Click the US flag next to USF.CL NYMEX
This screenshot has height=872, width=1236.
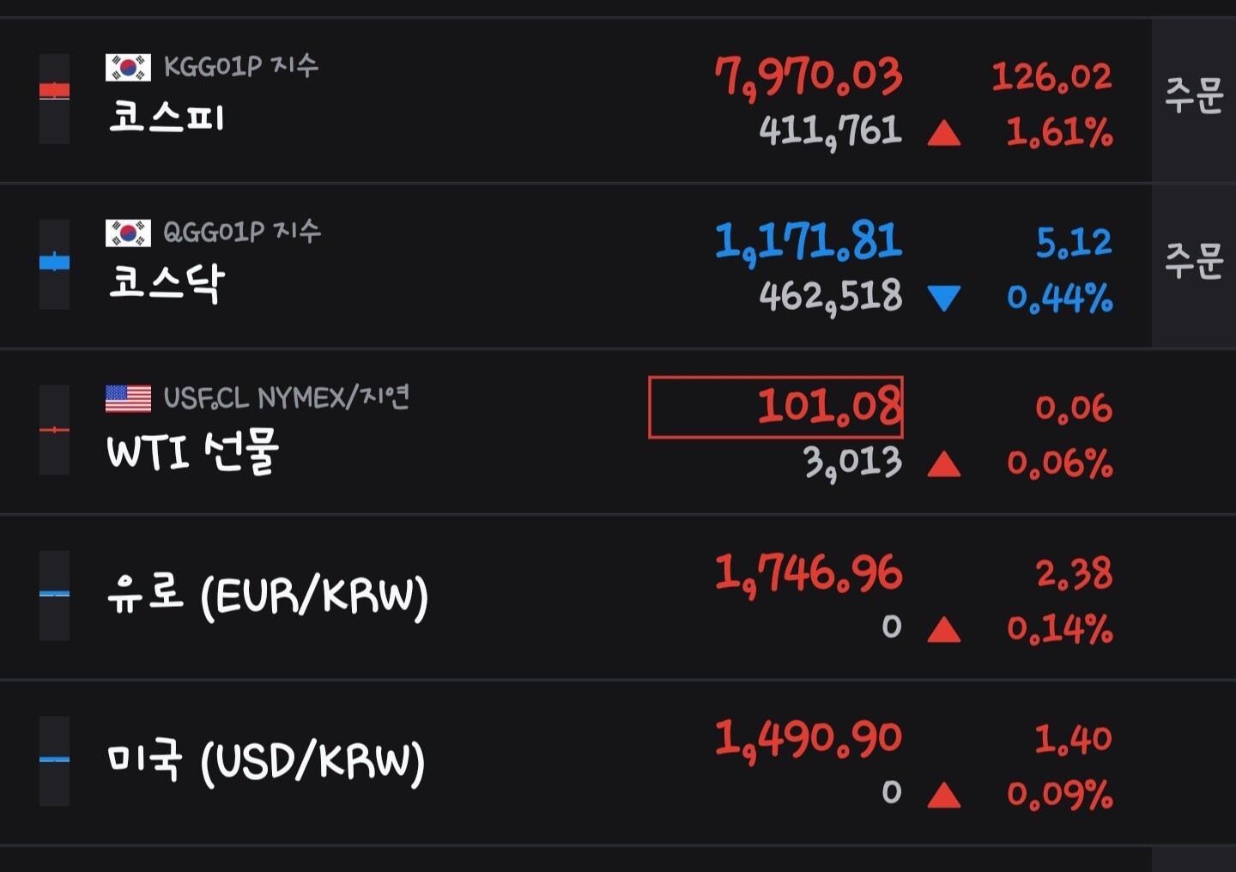(128, 398)
